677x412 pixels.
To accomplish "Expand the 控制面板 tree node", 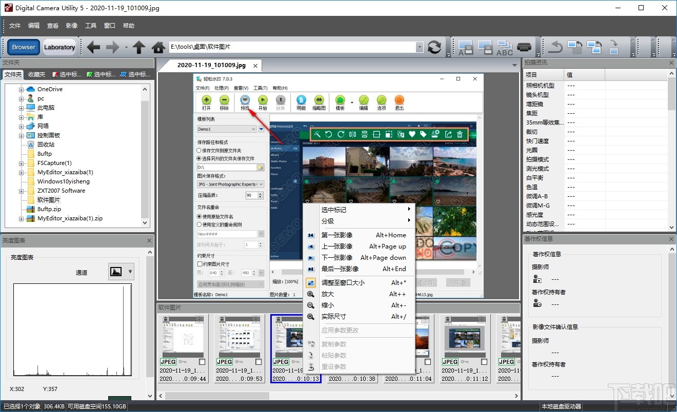I will point(22,135).
